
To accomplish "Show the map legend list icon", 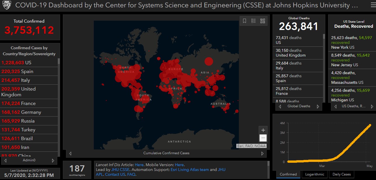I will 253,21.
